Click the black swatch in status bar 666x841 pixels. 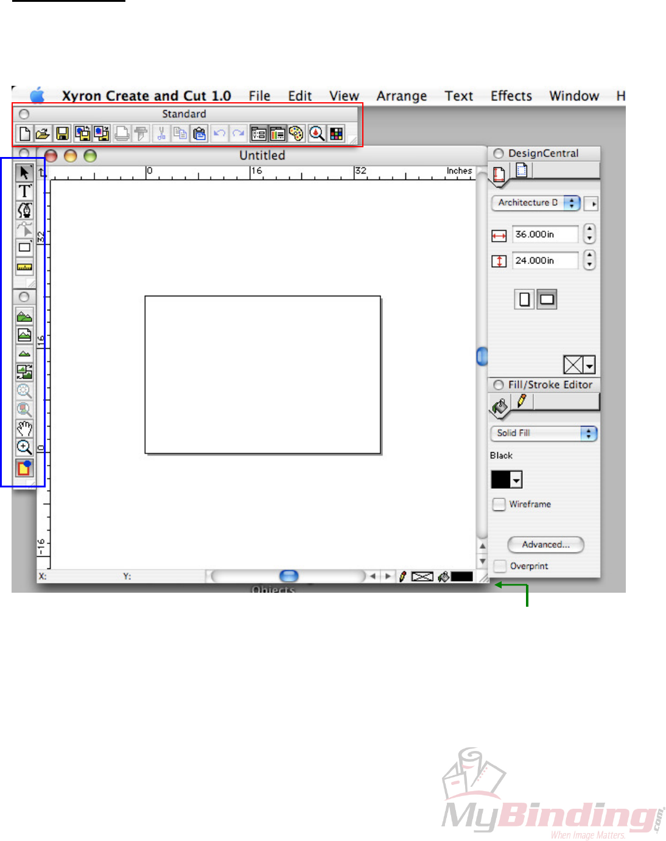[462, 577]
